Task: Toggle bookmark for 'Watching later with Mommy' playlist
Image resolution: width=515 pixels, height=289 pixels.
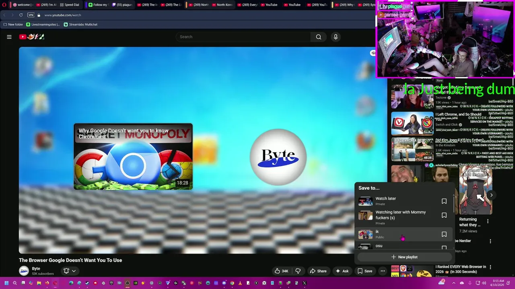Action: click(x=444, y=216)
